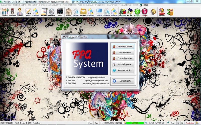Image resolution: width=201 pixels, height=125 pixels.
Task: Open the FINANCEIRO menu
Action: pos(99,5)
